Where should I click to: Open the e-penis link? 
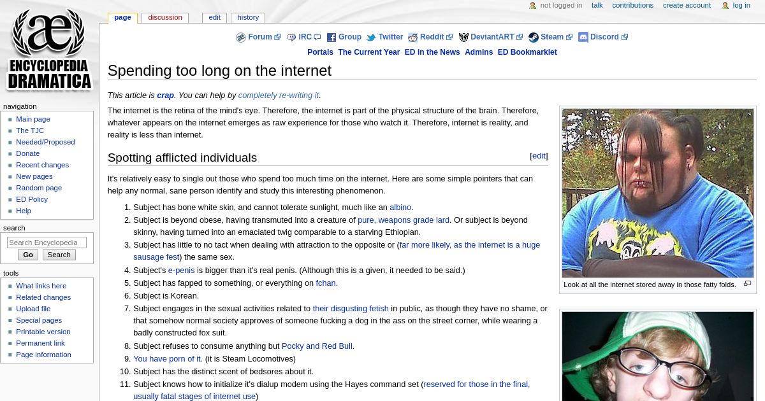pos(181,271)
